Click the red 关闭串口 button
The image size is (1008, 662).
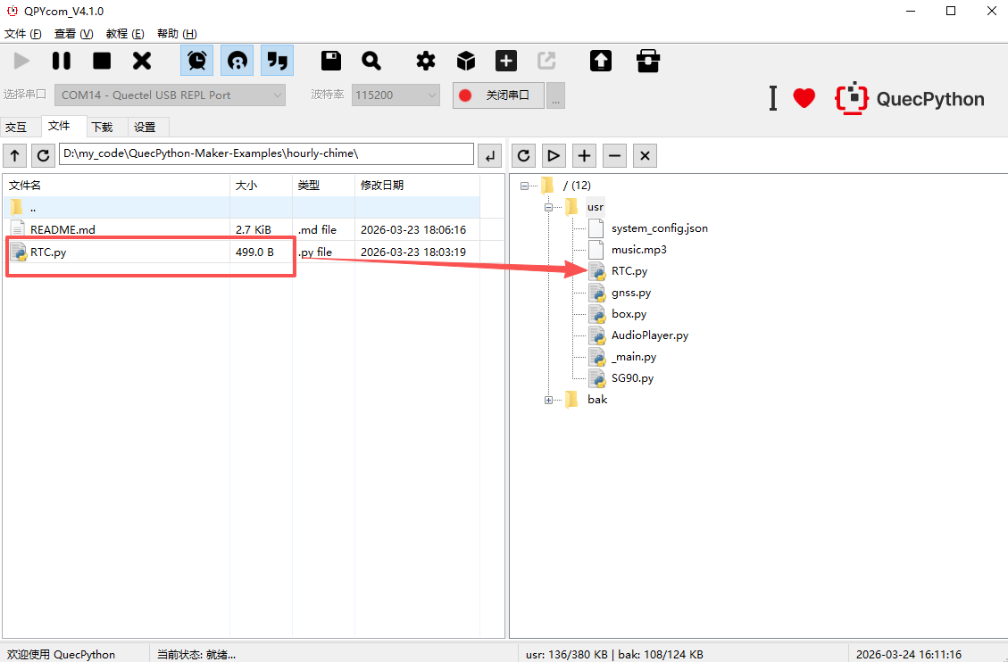pyautogui.click(x=498, y=95)
